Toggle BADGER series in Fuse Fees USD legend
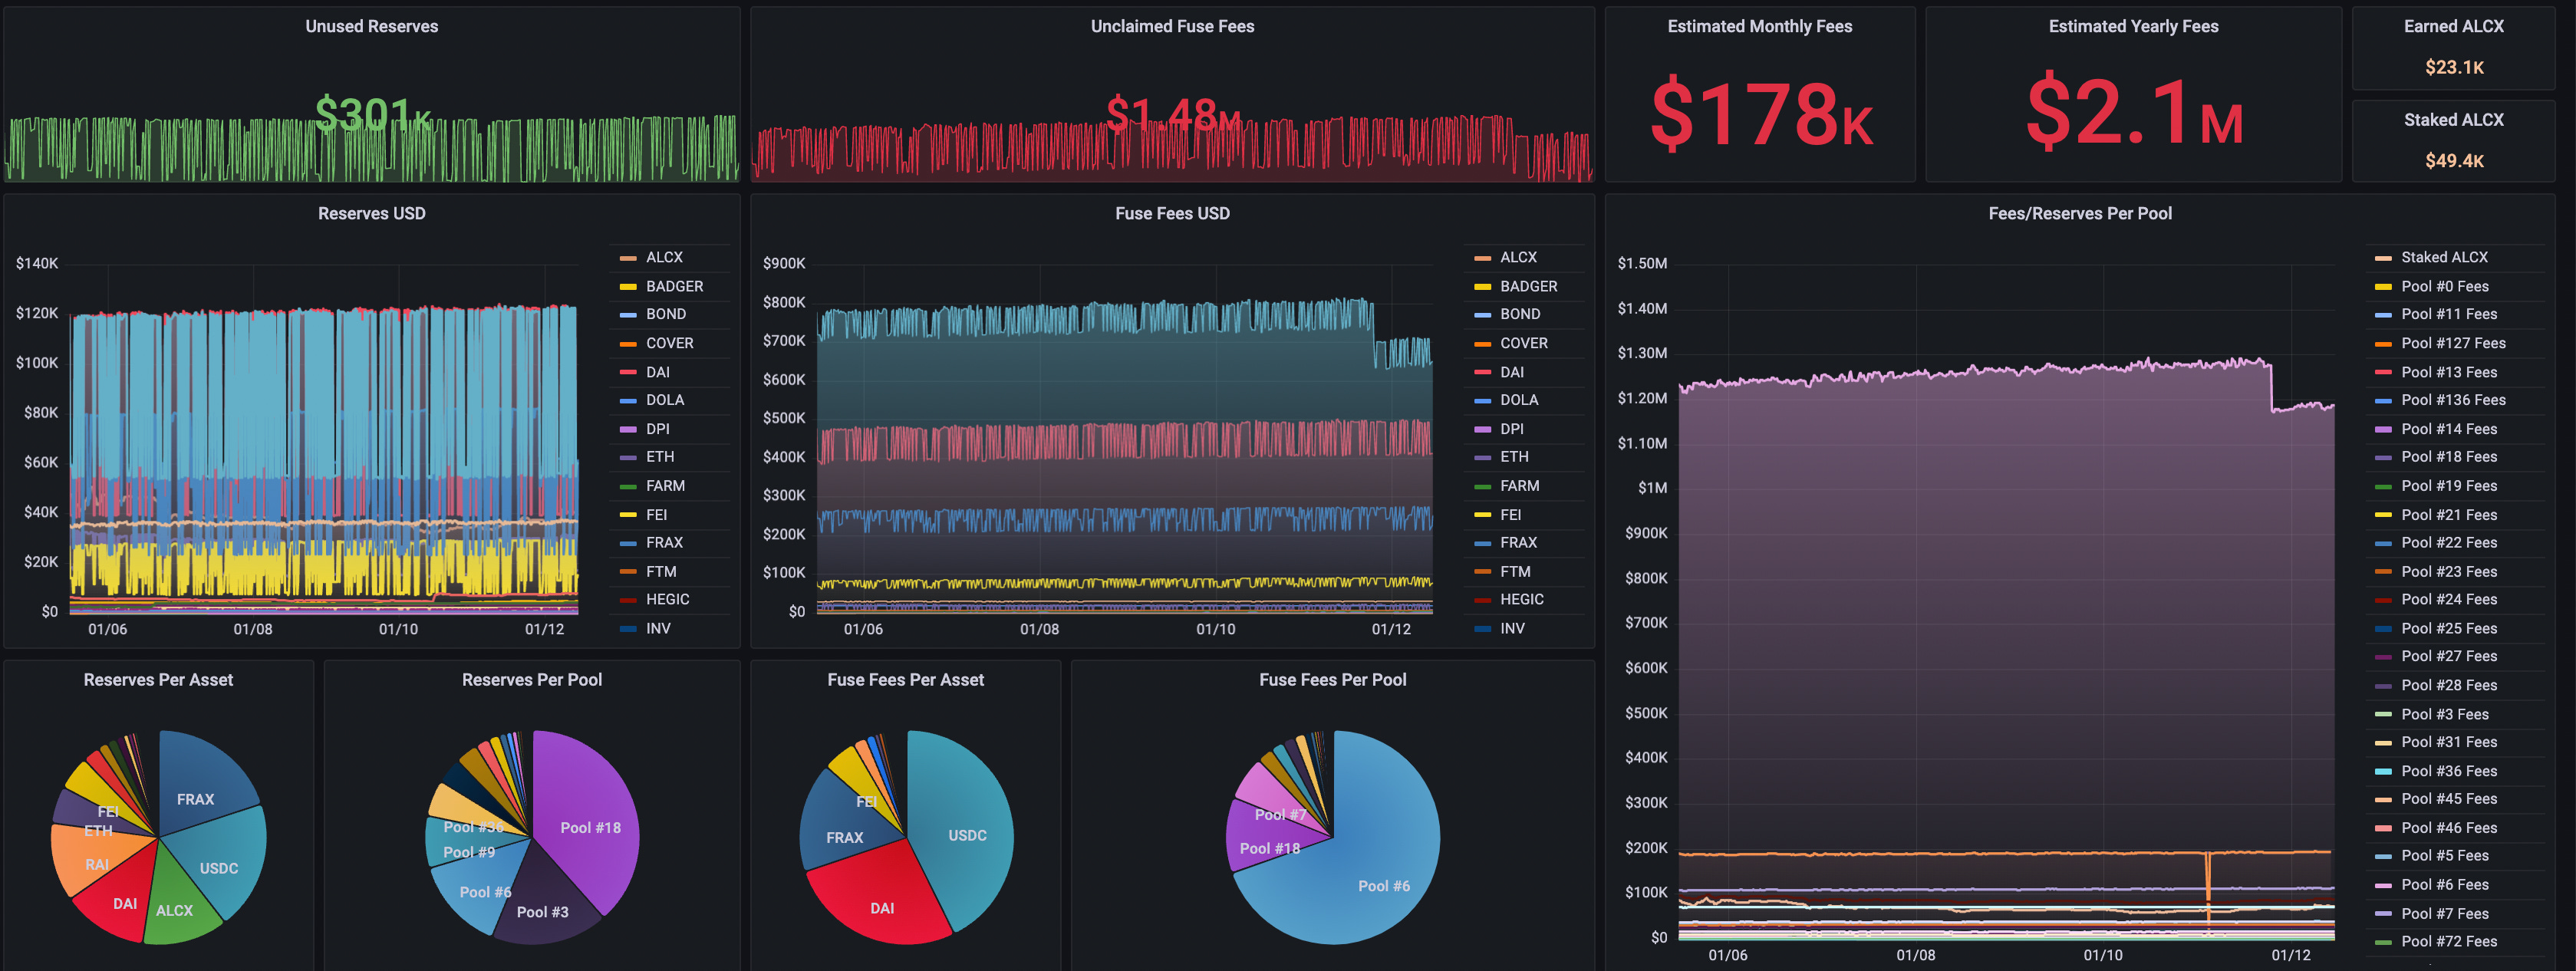2576x971 pixels. click(x=1528, y=286)
